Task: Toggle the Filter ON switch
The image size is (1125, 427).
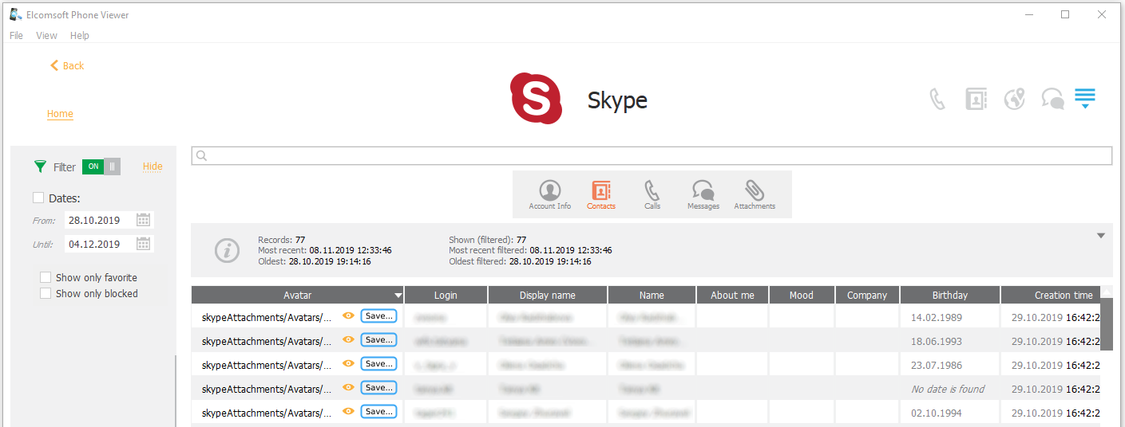Action: tap(101, 166)
